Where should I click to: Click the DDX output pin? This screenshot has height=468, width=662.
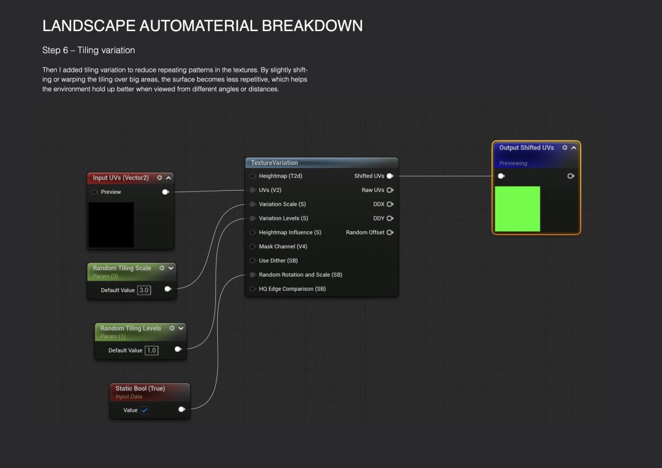tap(390, 204)
